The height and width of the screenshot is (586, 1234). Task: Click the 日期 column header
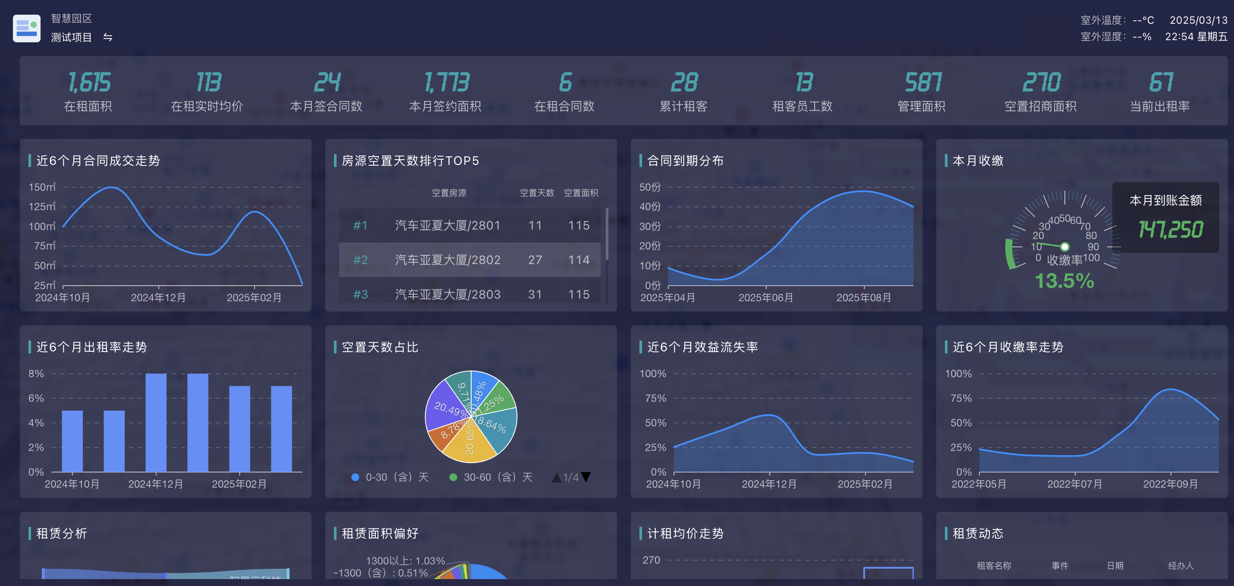tap(1115, 565)
